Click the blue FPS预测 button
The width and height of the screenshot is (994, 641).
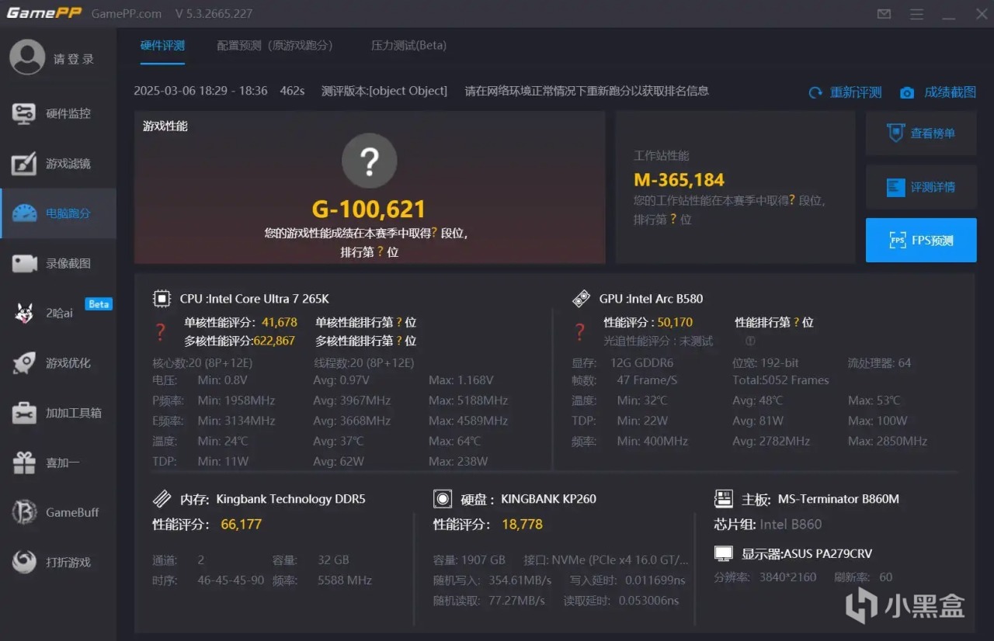(x=921, y=241)
